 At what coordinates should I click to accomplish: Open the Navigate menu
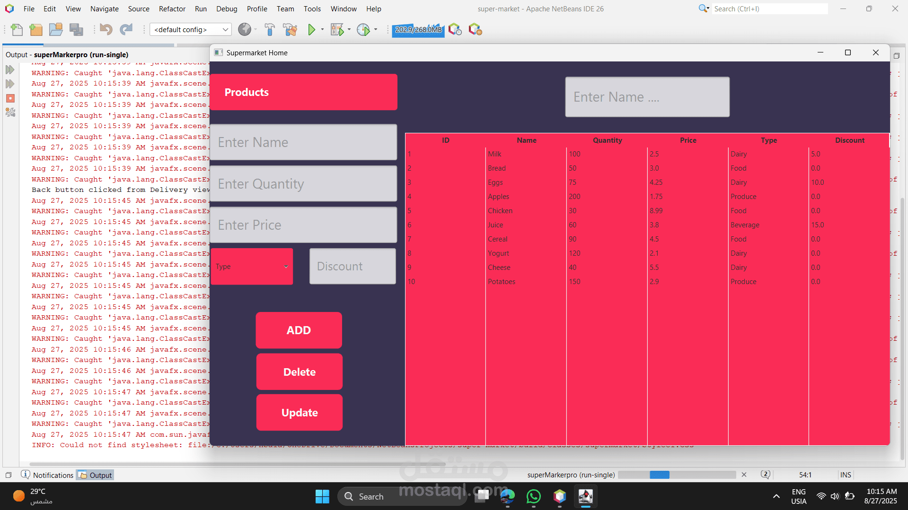[x=105, y=9]
